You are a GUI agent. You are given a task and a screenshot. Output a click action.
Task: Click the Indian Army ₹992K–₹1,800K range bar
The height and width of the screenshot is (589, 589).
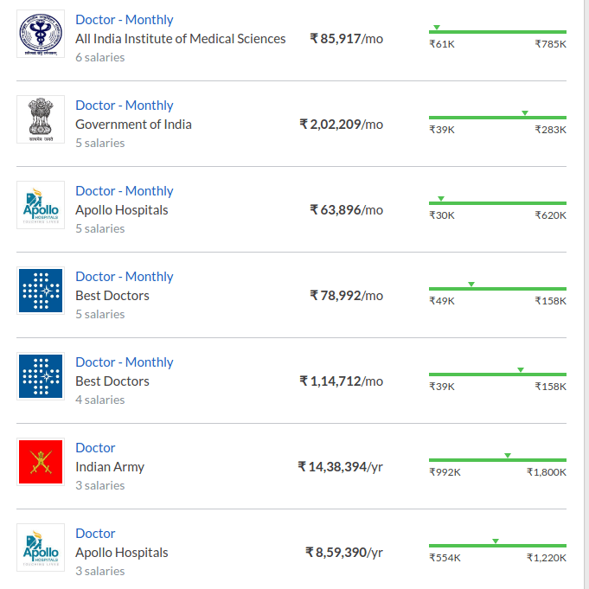click(x=497, y=460)
